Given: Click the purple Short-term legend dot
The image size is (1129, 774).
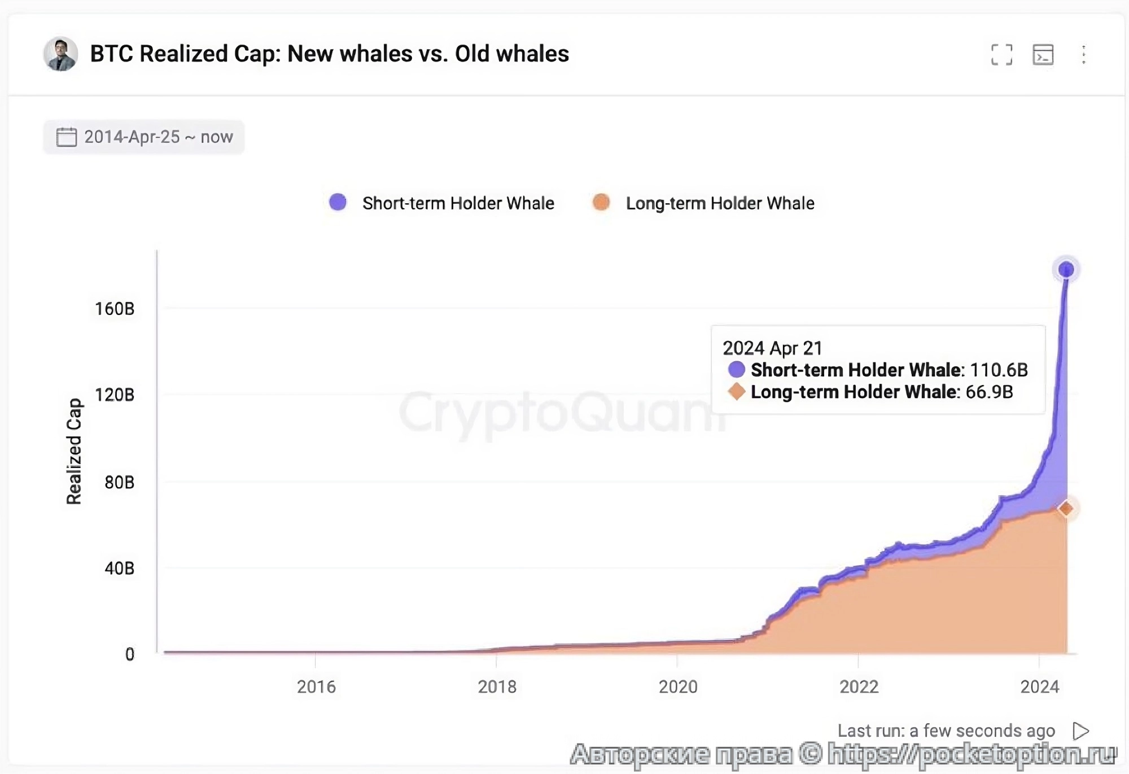Looking at the screenshot, I should point(338,202).
